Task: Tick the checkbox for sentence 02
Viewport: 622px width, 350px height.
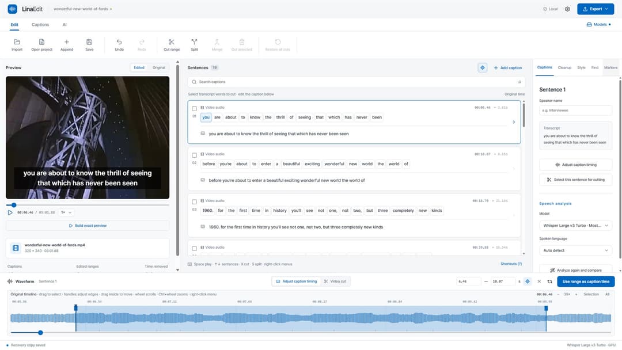Action: tap(195, 155)
